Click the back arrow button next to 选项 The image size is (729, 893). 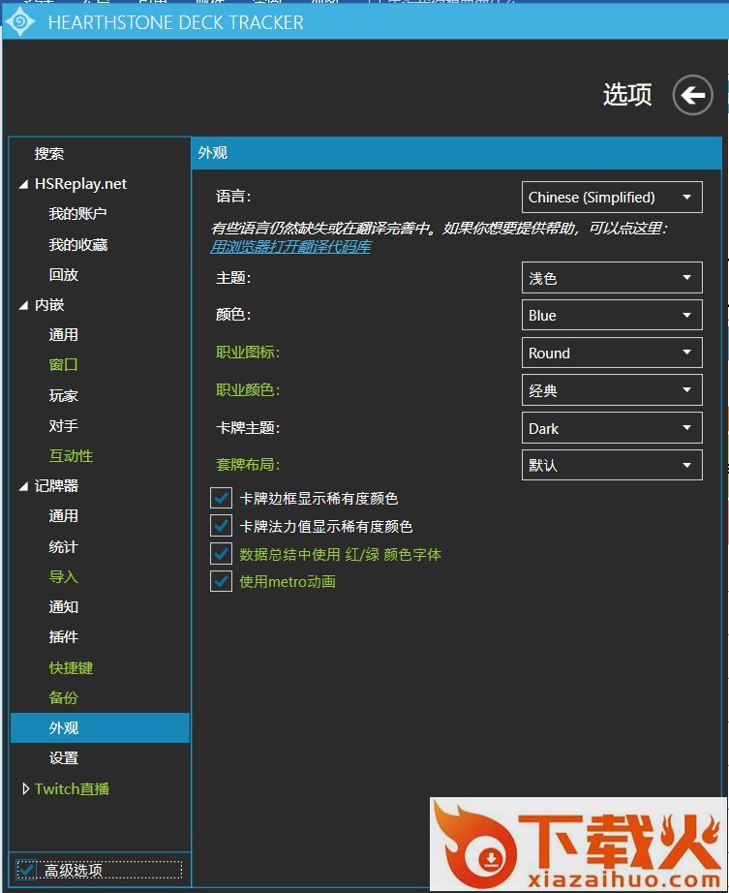[x=692, y=95]
